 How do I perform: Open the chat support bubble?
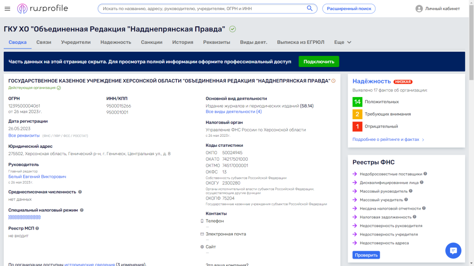coord(453,250)
